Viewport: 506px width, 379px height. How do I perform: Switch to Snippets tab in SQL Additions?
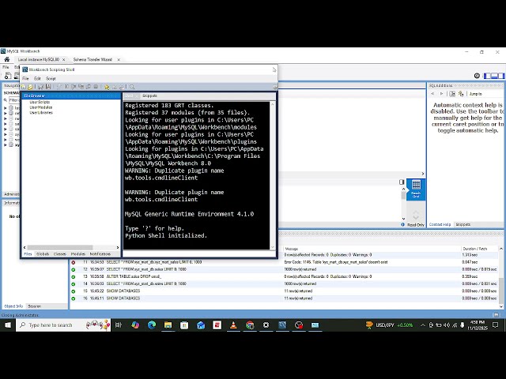click(463, 224)
